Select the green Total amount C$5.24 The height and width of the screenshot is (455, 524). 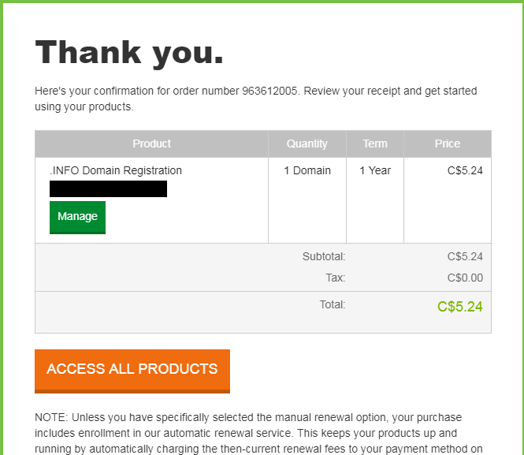coord(460,307)
